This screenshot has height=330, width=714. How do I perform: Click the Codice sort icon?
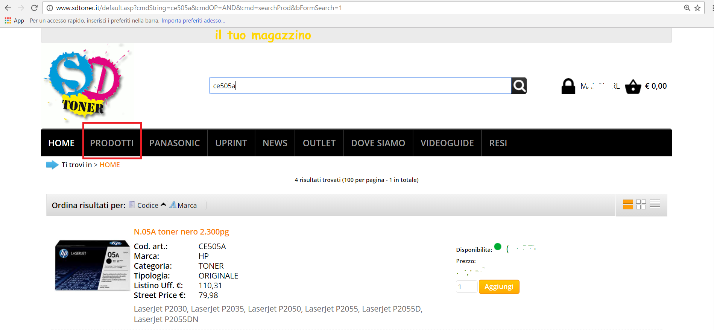point(132,204)
